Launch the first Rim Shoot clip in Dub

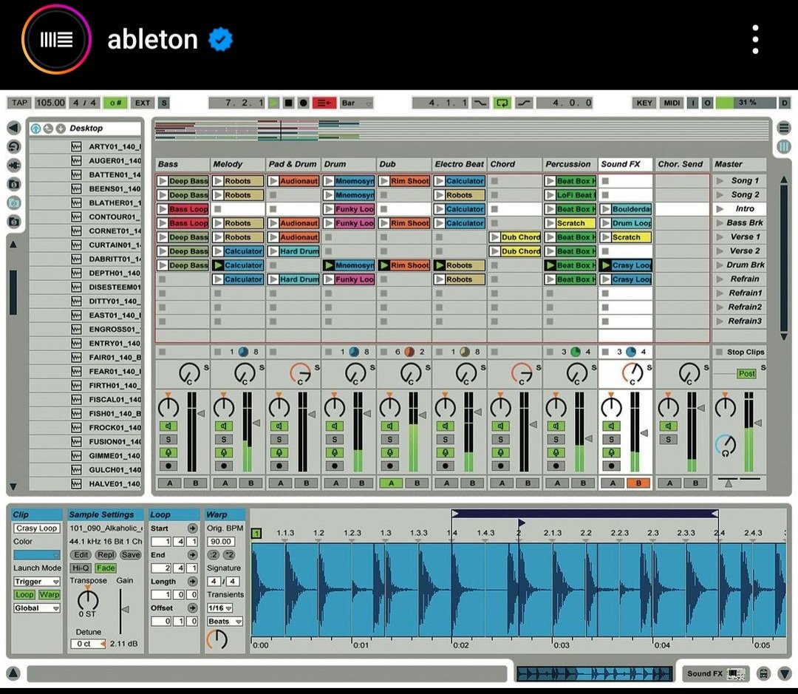(x=385, y=181)
